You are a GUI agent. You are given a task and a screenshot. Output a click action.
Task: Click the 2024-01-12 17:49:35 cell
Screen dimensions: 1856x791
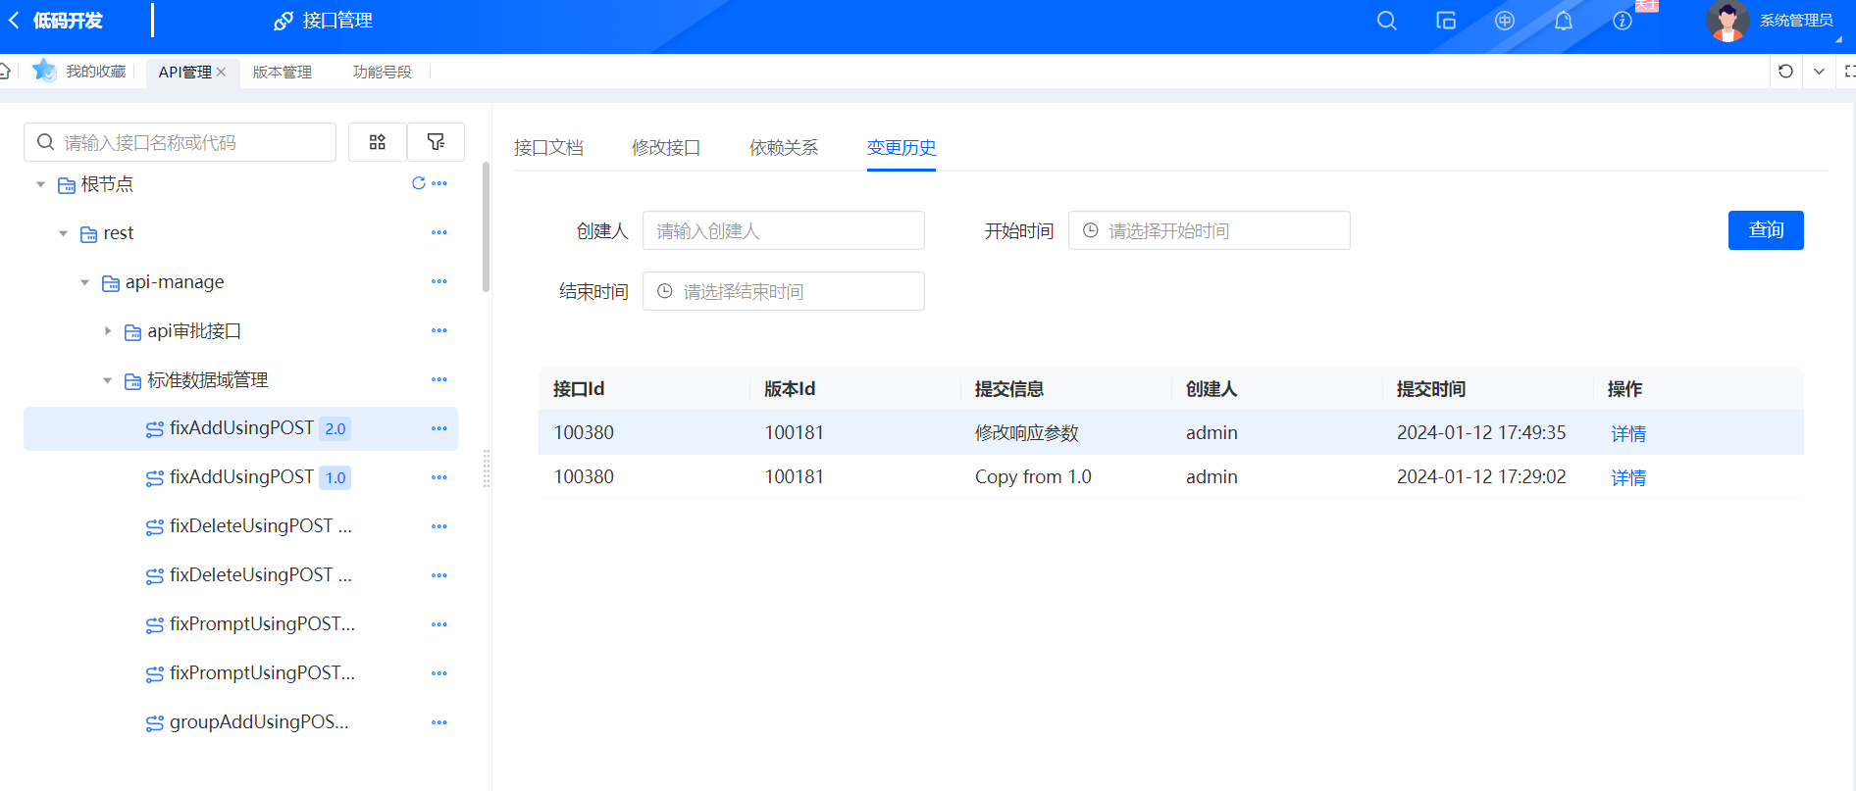tap(1481, 432)
